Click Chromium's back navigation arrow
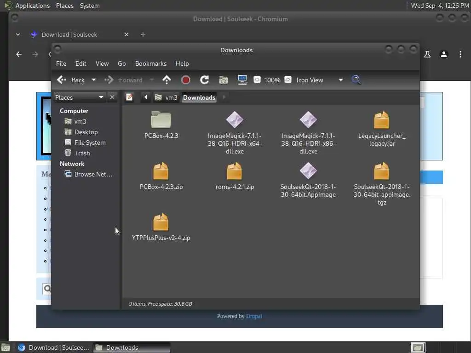471x353 pixels. click(18, 54)
